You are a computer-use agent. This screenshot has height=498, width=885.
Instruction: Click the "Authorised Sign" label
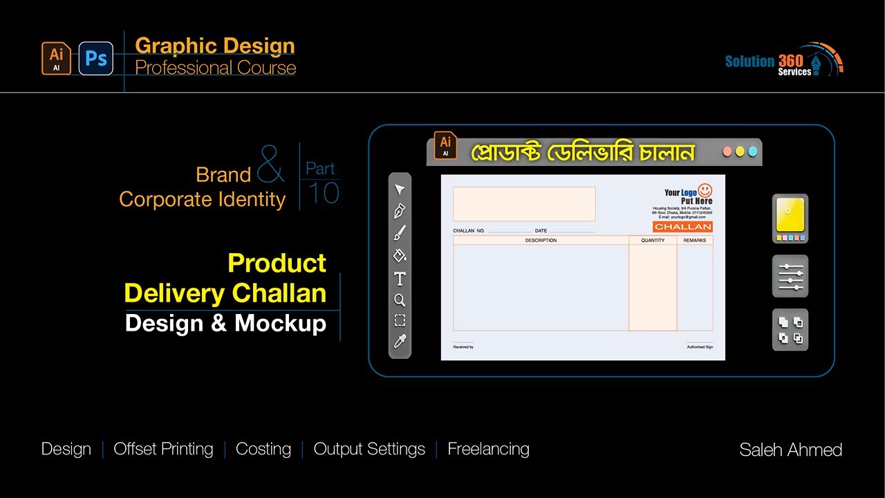700,347
